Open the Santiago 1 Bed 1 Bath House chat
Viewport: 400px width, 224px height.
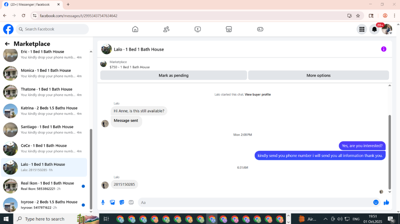[x=44, y=130]
